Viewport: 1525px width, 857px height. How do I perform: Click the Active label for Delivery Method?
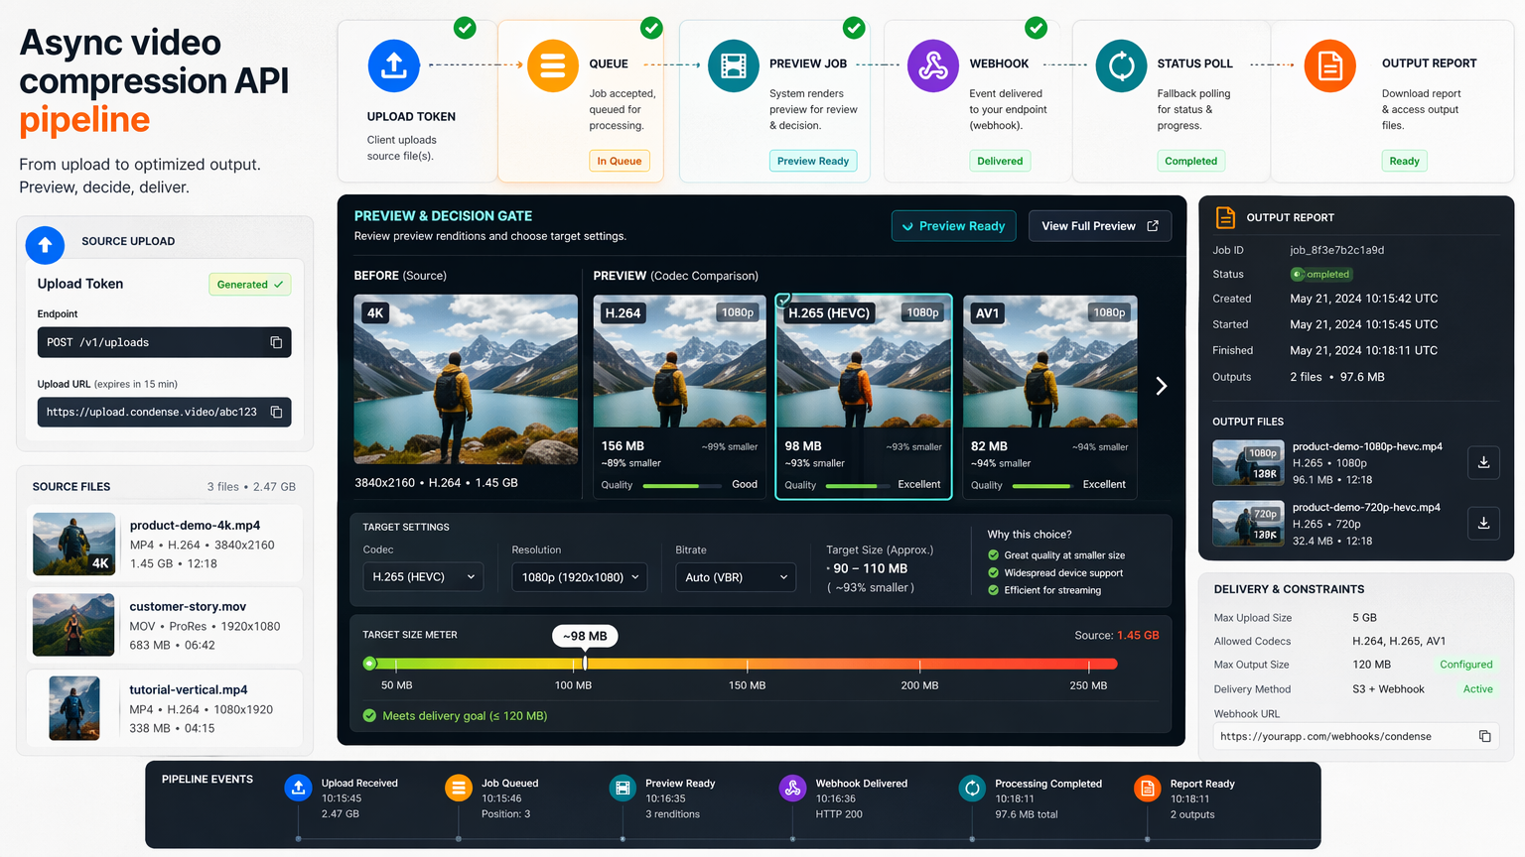1477,689
